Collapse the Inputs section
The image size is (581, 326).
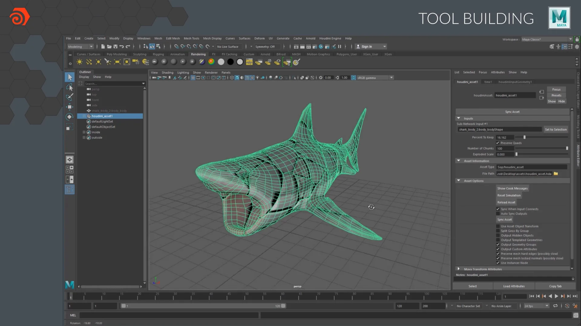click(459, 118)
